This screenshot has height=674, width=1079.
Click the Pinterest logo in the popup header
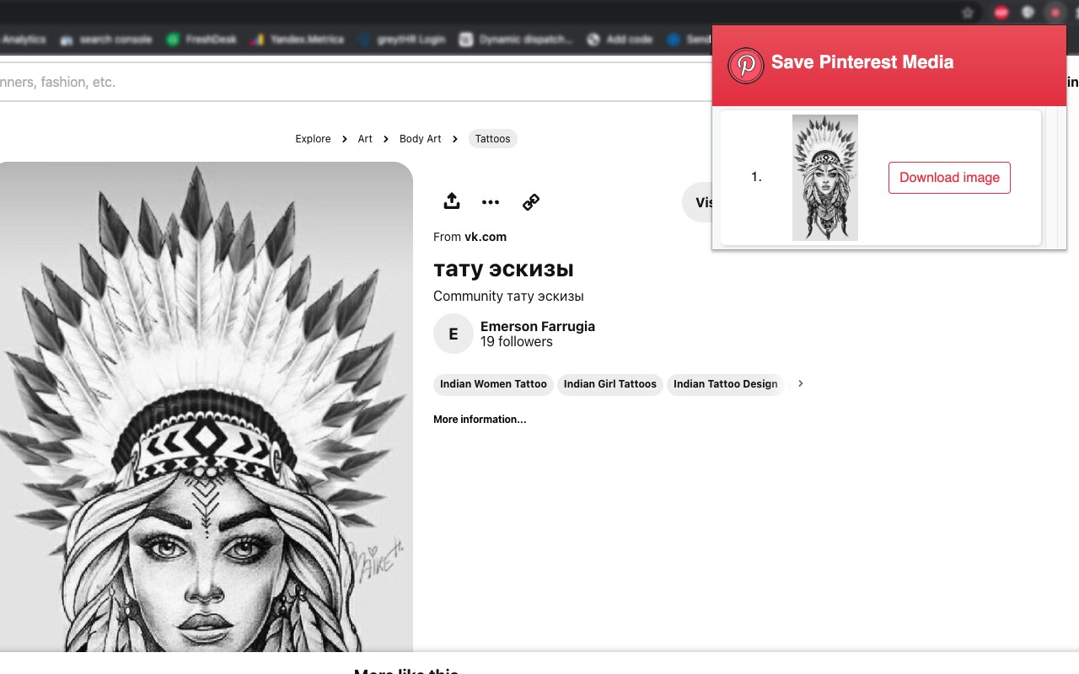pos(745,65)
